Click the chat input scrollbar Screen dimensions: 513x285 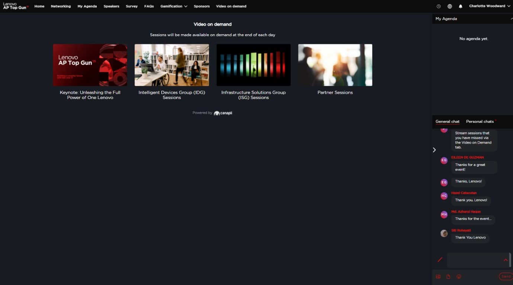[x=510, y=260]
